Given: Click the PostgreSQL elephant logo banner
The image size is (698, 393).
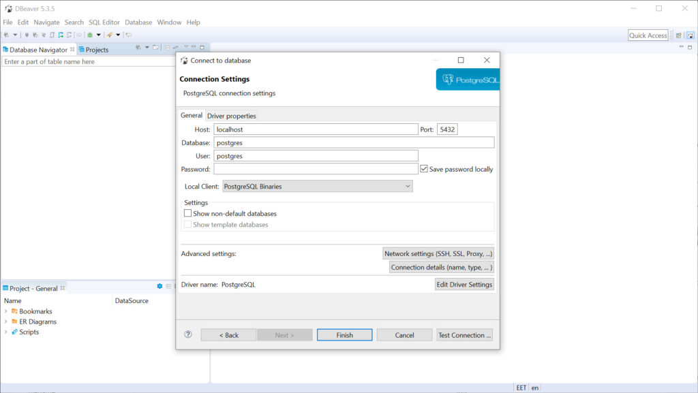Looking at the screenshot, I should tap(468, 79).
